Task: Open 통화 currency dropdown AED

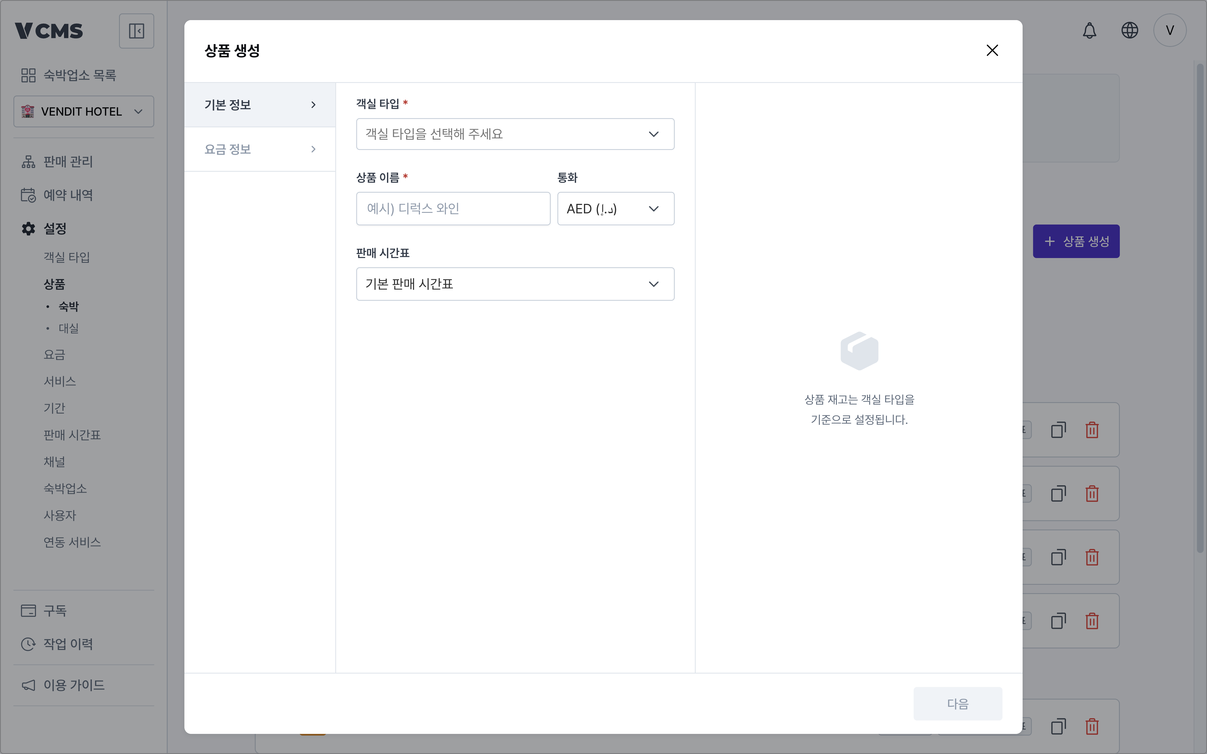Action: coord(616,208)
